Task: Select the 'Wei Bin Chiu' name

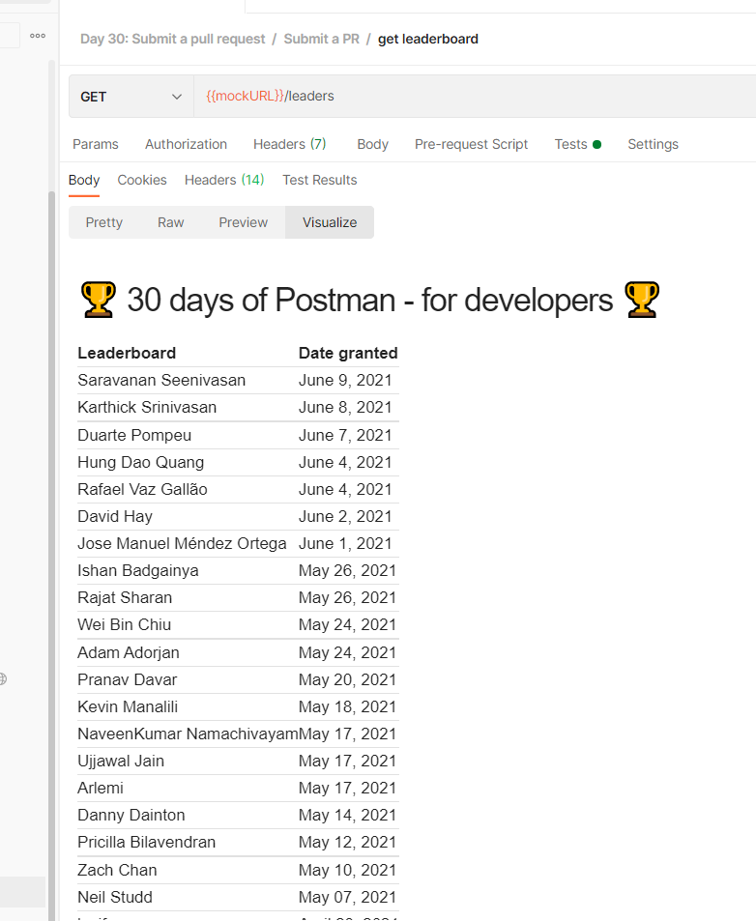Action: (125, 625)
